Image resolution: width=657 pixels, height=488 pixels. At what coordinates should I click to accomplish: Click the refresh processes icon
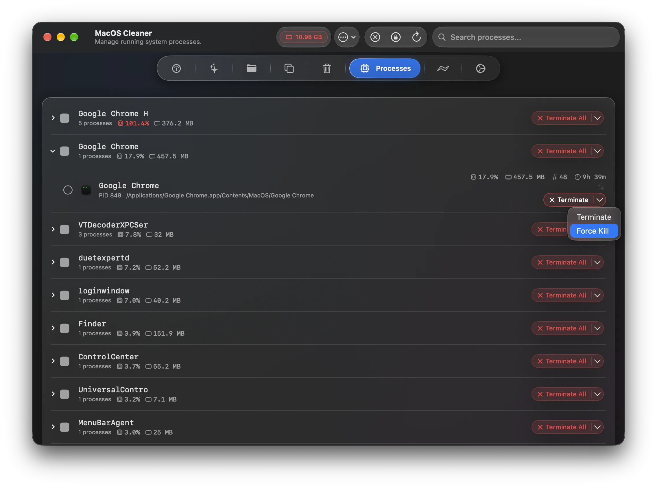(x=416, y=37)
